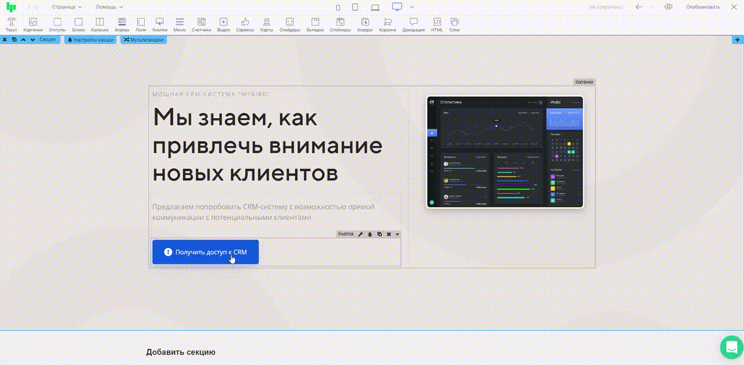Switch to desktop monitor view
The height and width of the screenshot is (365, 744).
point(397,7)
